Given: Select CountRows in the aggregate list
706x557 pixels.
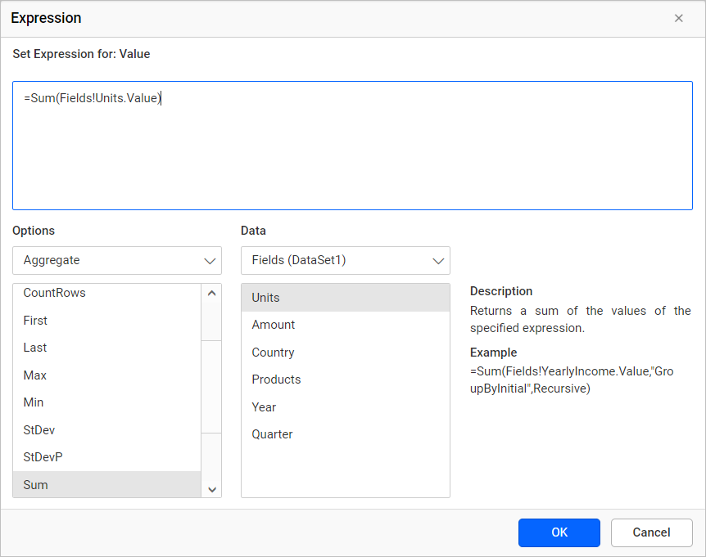Looking at the screenshot, I should [x=106, y=293].
